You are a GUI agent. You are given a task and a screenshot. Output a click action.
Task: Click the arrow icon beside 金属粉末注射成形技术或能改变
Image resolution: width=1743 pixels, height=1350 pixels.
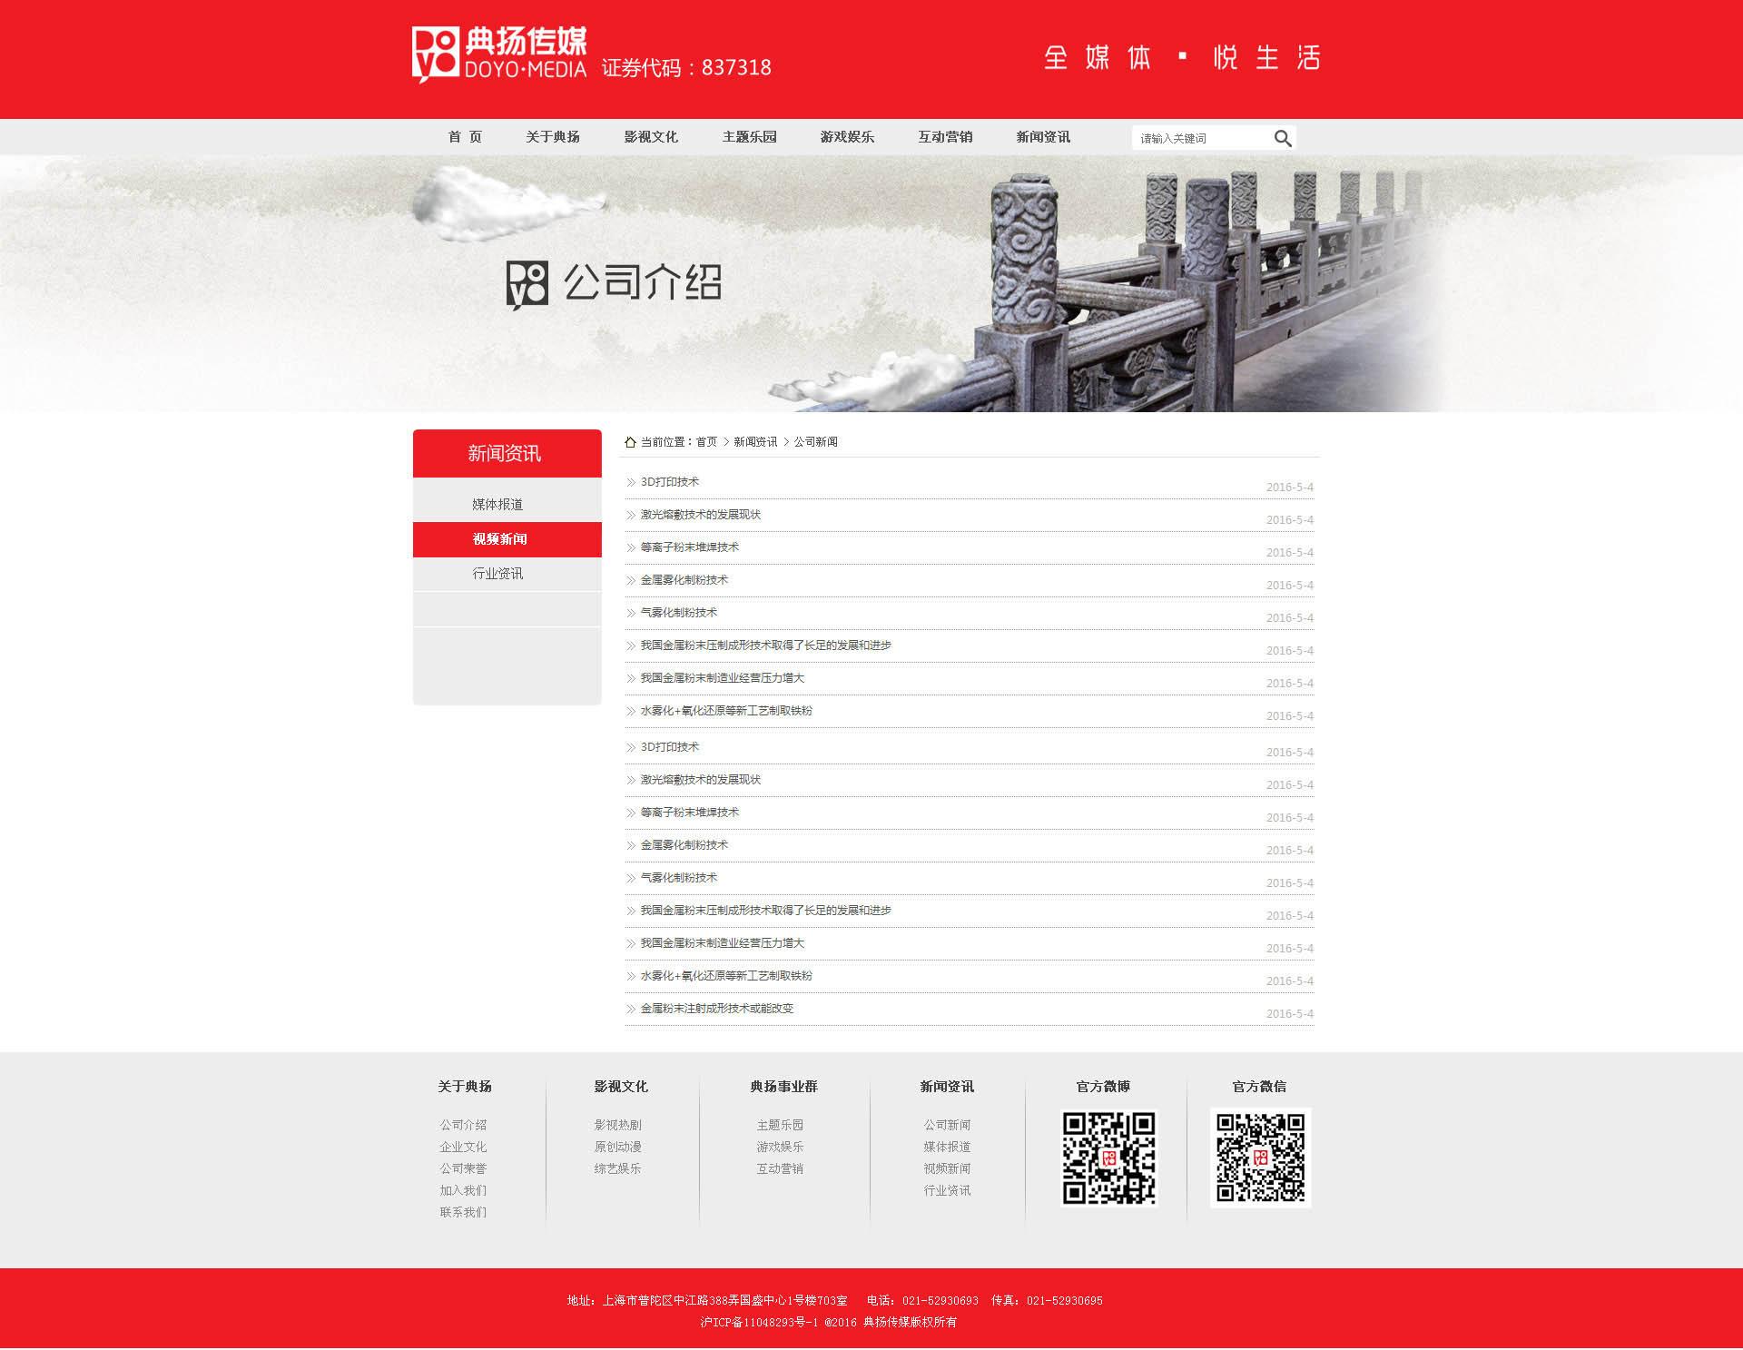(x=631, y=1009)
